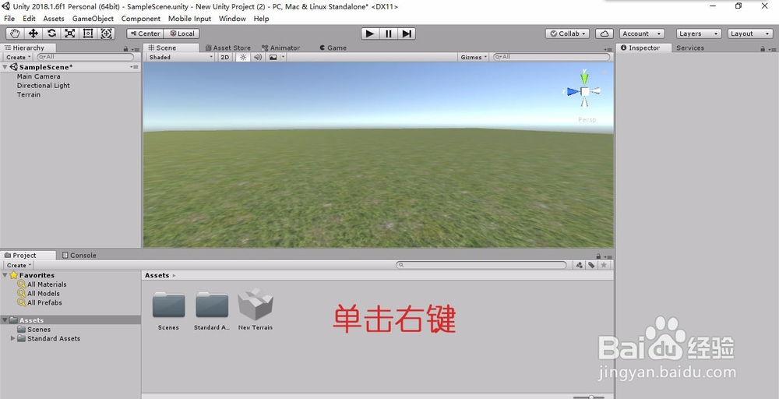
Task: Open Layers dropdown
Action: click(699, 34)
